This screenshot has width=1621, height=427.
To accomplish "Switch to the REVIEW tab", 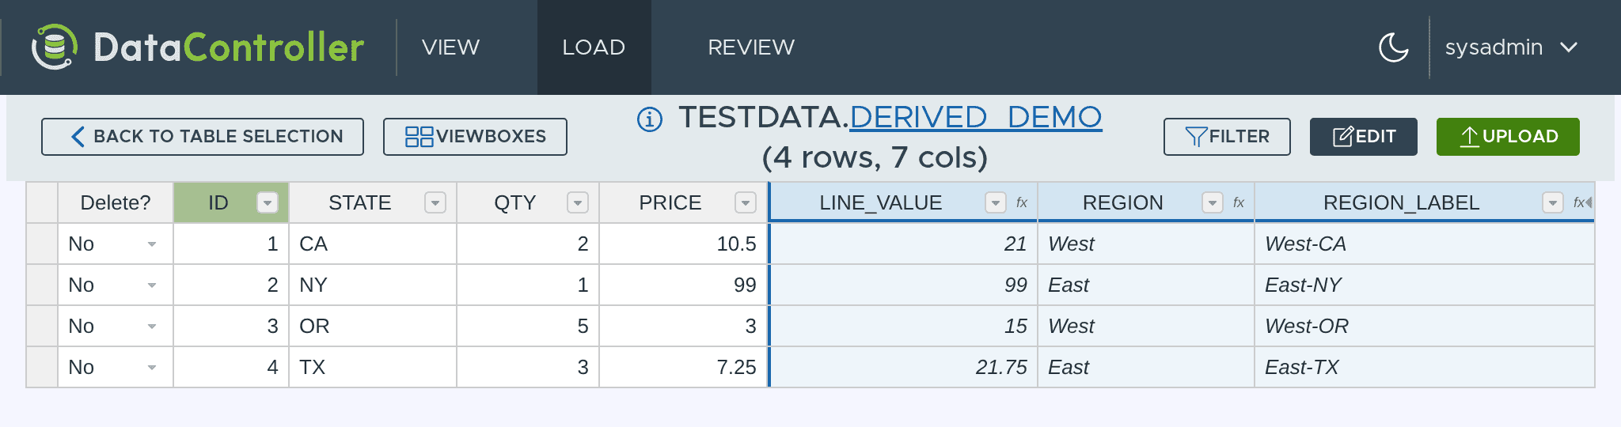I will [x=751, y=47].
